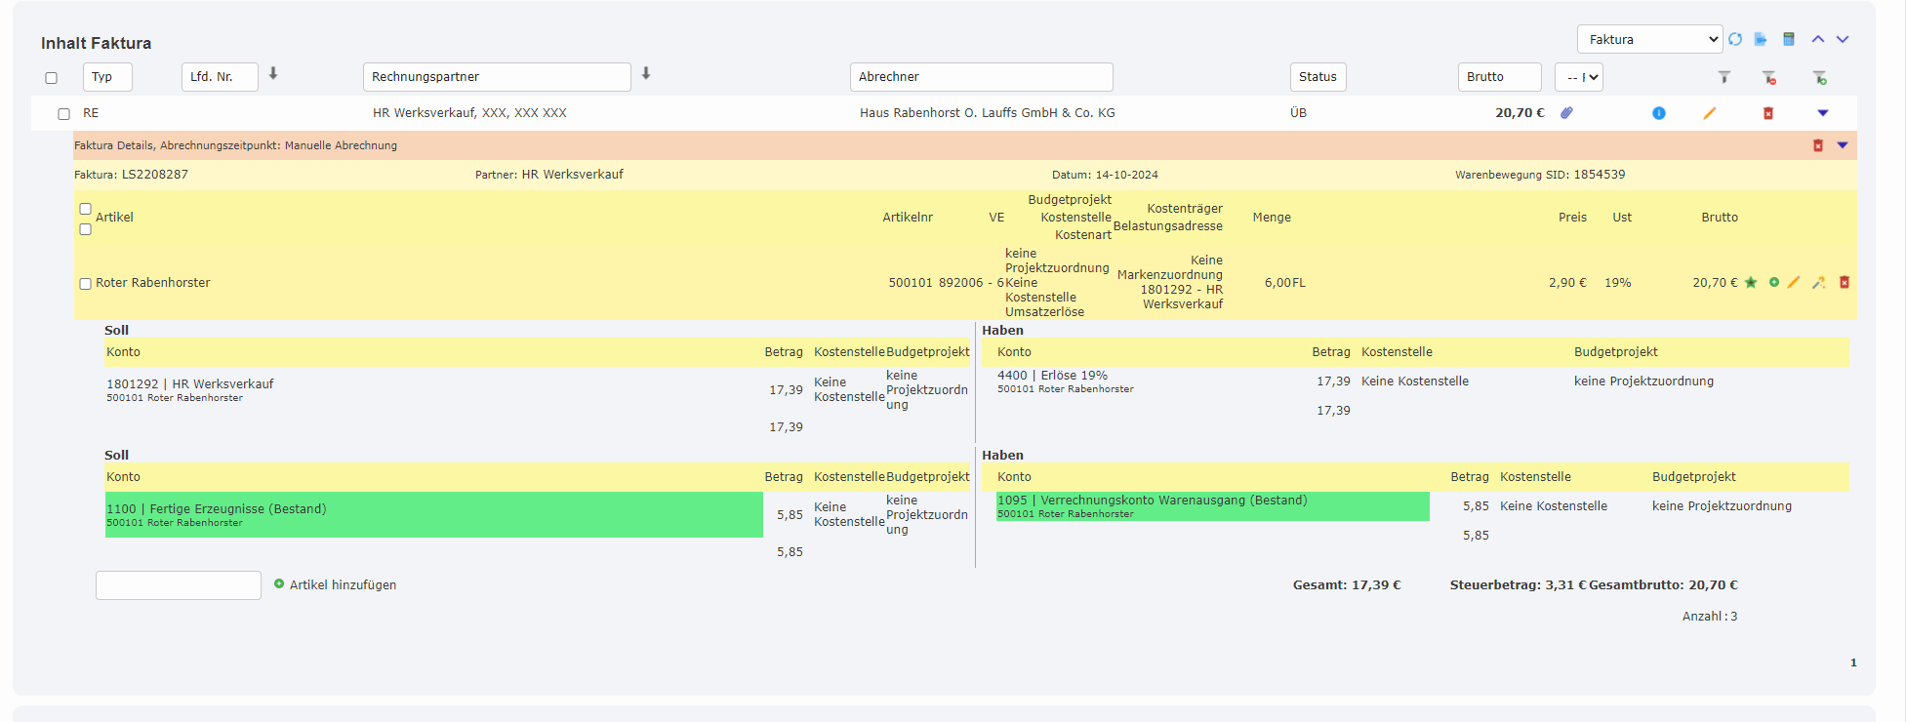Click Artikel hinzufügen link
Image resolution: width=1906 pixels, height=722 pixels.
pos(343,585)
